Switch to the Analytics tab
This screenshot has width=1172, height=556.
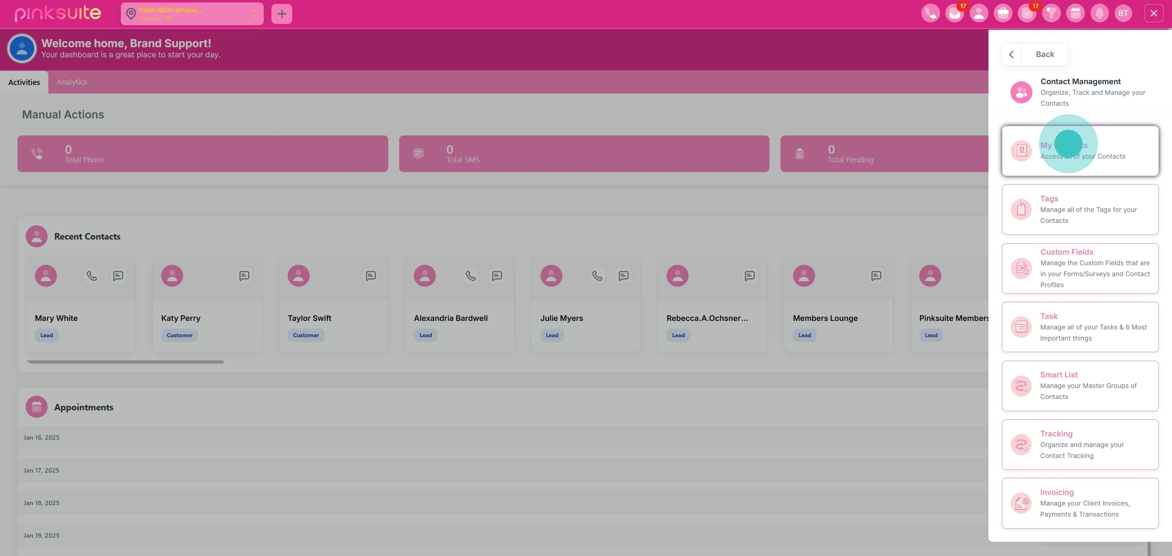pos(72,82)
